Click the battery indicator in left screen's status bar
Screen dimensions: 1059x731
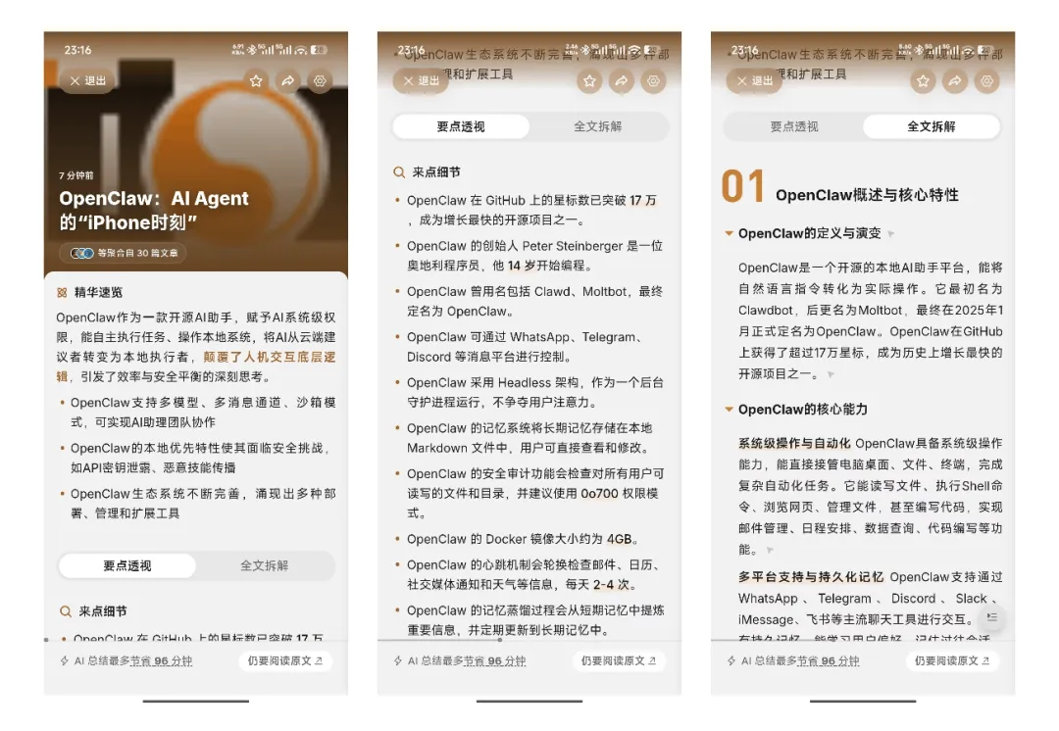tap(319, 50)
